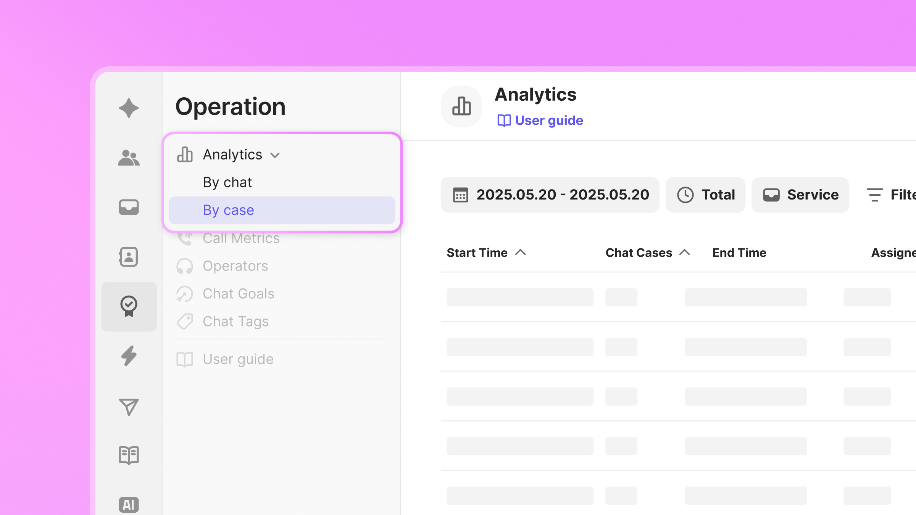Click the End Time column header
The width and height of the screenshot is (916, 515).
pyautogui.click(x=739, y=253)
